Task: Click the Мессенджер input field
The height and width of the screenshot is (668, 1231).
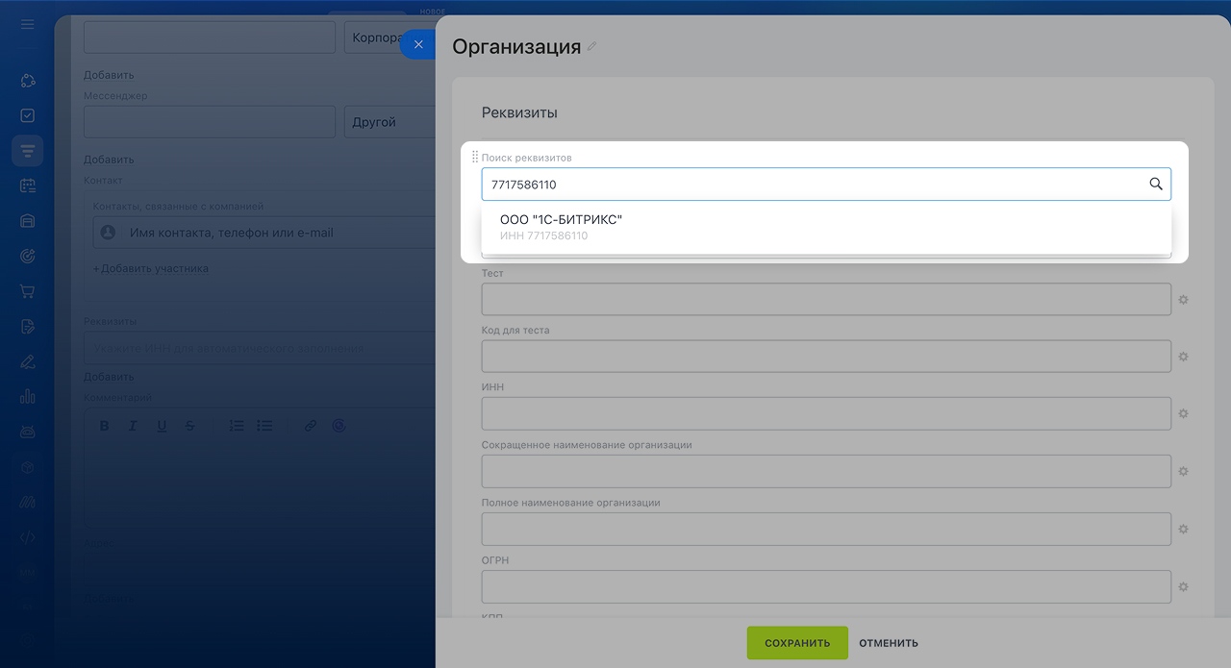Action: click(x=210, y=122)
